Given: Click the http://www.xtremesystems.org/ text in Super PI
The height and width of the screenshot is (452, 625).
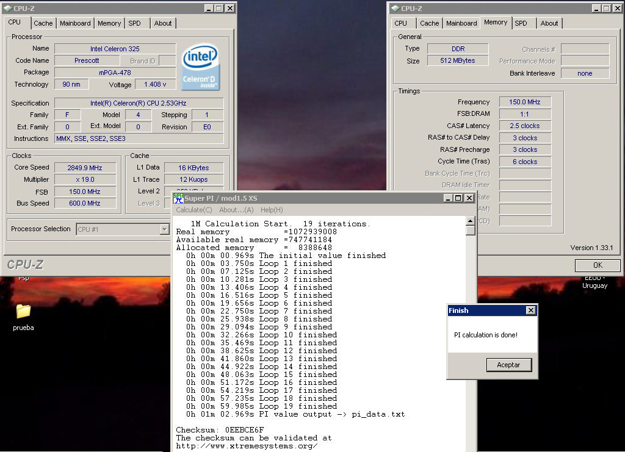Looking at the screenshot, I should 247,446.
